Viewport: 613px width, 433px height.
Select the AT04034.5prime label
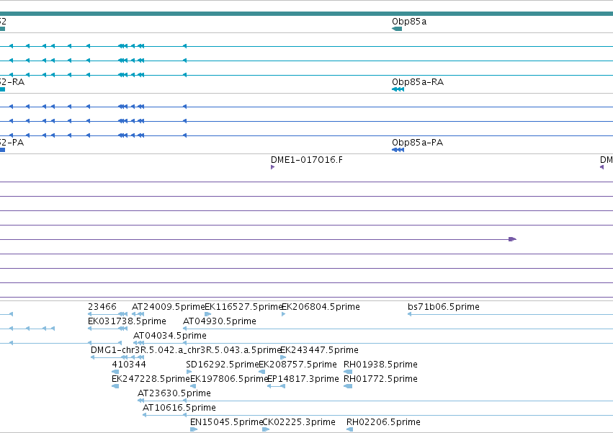[170, 336]
